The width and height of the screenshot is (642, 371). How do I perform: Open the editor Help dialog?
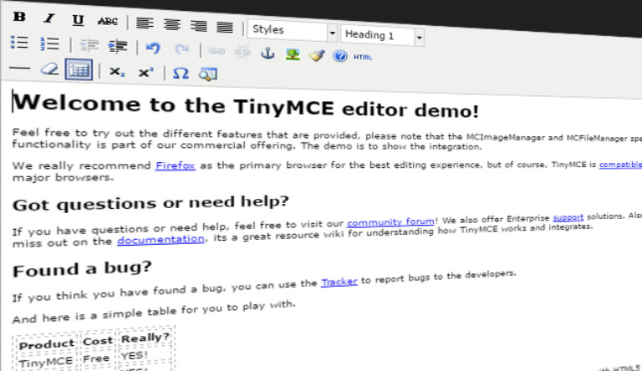(x=340, y=56)
